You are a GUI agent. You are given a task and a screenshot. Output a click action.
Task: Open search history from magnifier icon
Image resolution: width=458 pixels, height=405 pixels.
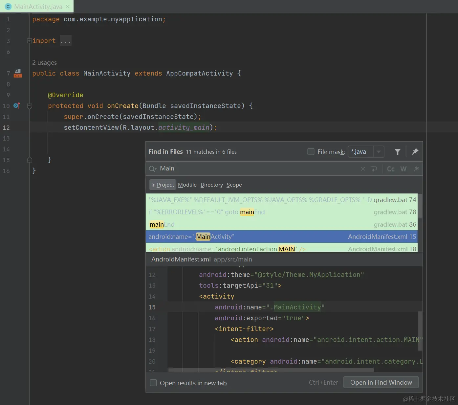coord(153,169)
